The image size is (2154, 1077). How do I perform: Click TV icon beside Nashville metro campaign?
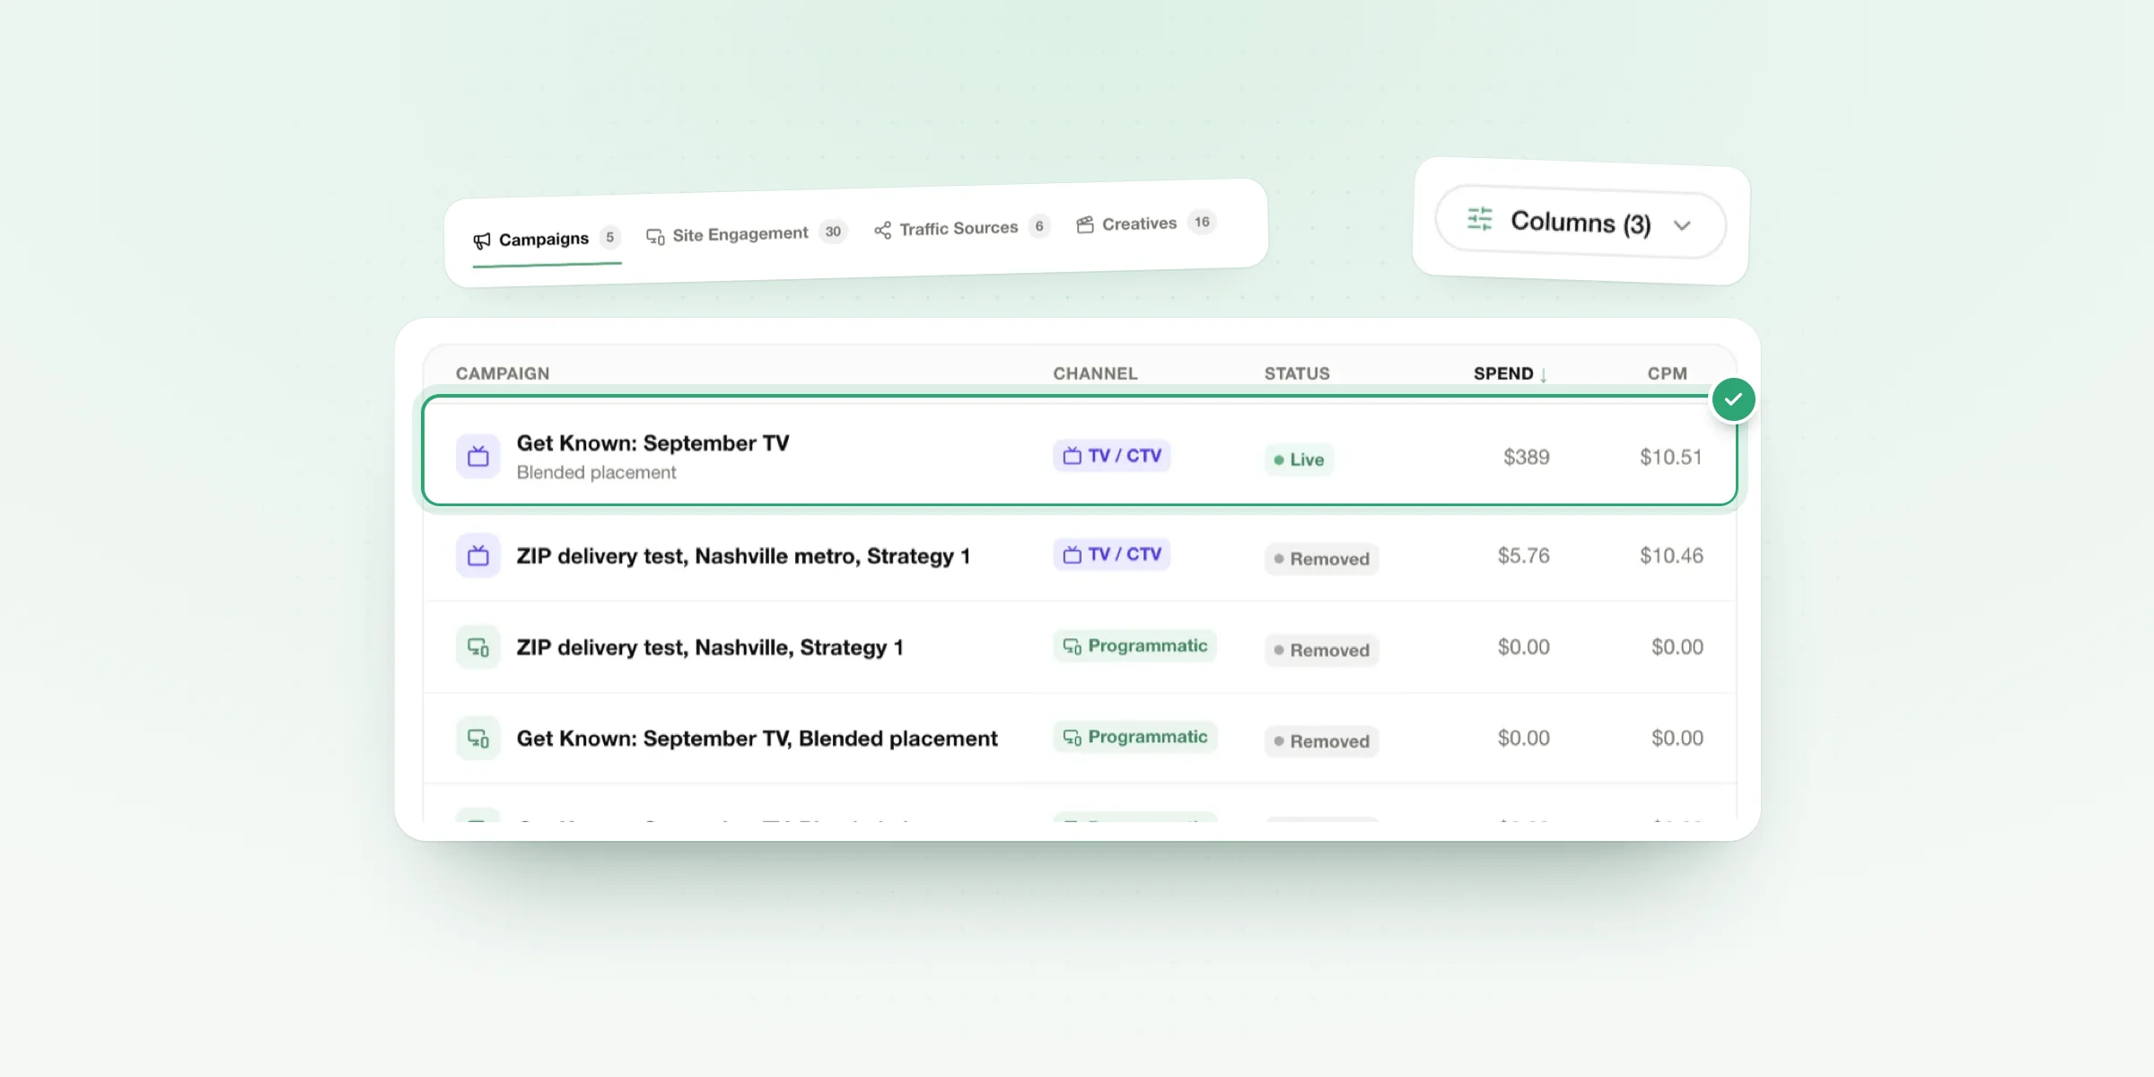[478, 556]
